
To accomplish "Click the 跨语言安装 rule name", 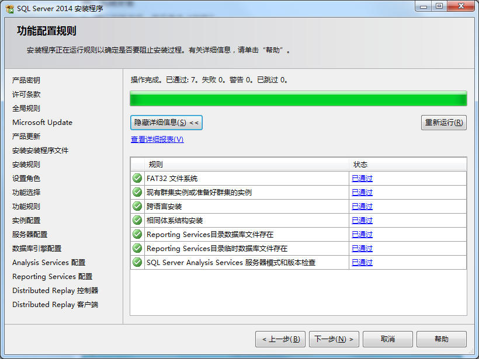I will [x=164, y=207].
